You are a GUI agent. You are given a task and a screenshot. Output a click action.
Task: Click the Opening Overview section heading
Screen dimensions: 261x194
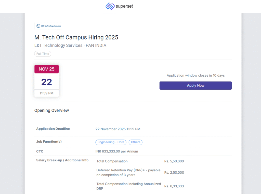[51, 110]
